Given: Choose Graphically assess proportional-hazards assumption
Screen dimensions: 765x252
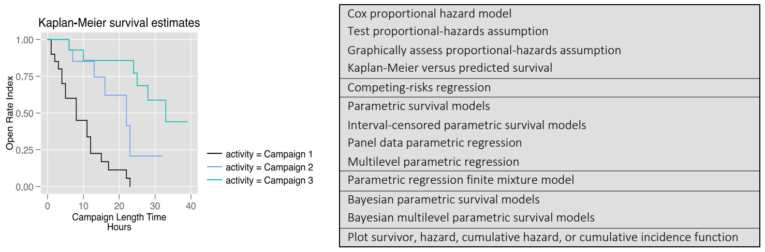Looking at the screenshot, I should coord(484,51).
